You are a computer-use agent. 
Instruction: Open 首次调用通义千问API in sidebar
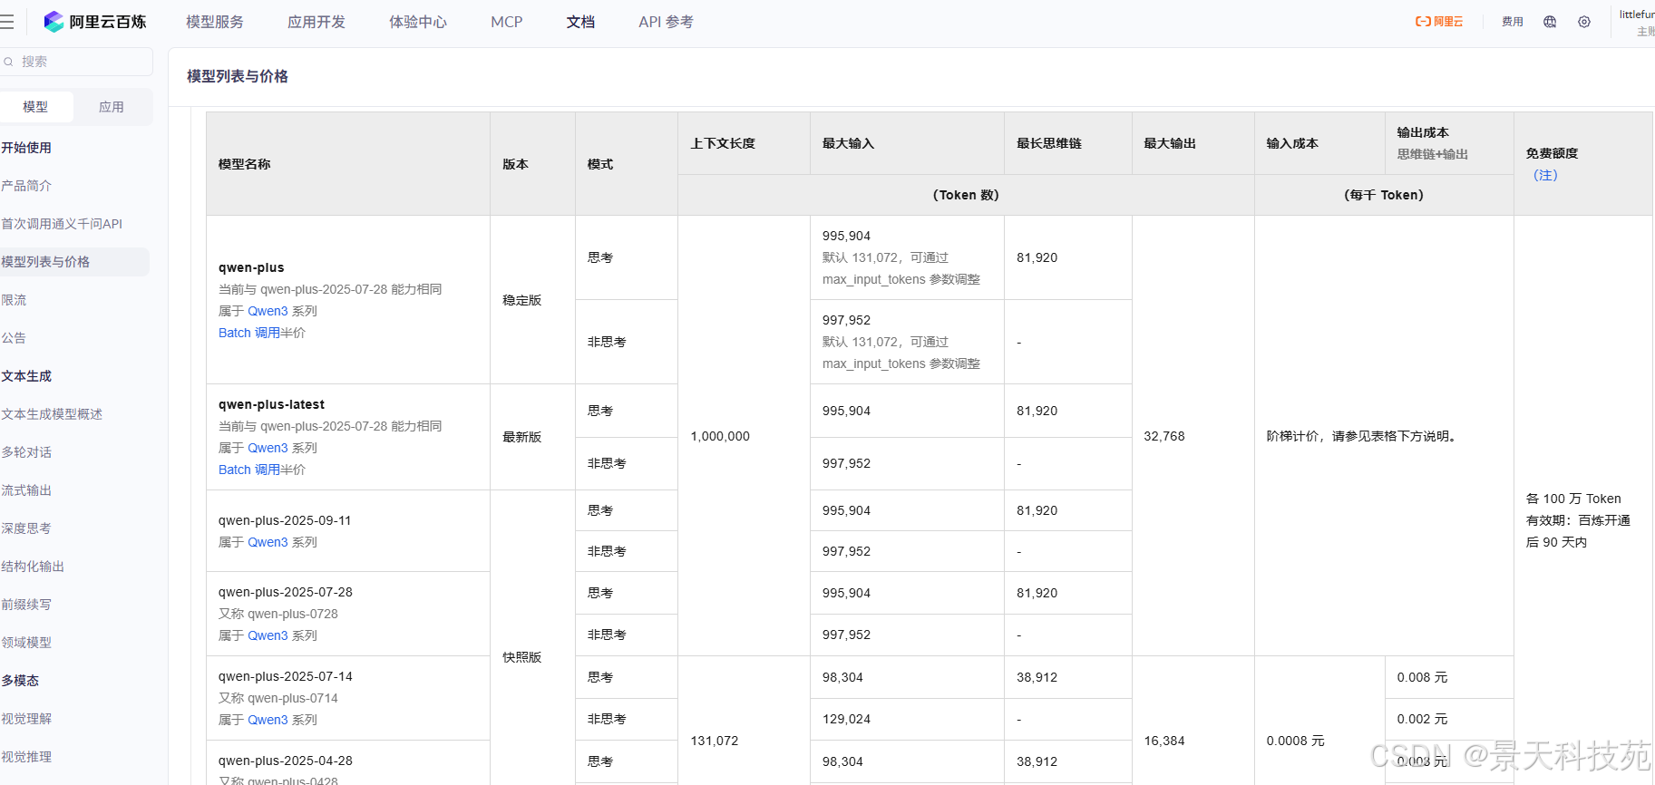pos(62,224)
